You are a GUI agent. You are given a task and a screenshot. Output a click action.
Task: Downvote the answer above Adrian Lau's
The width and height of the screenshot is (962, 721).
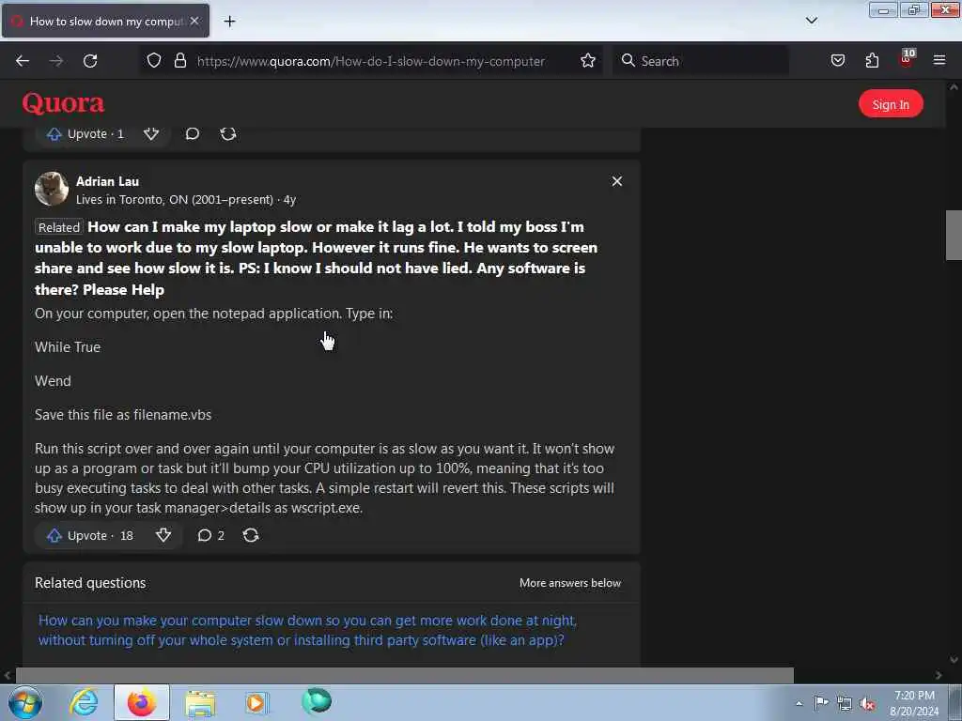(151, 133)
